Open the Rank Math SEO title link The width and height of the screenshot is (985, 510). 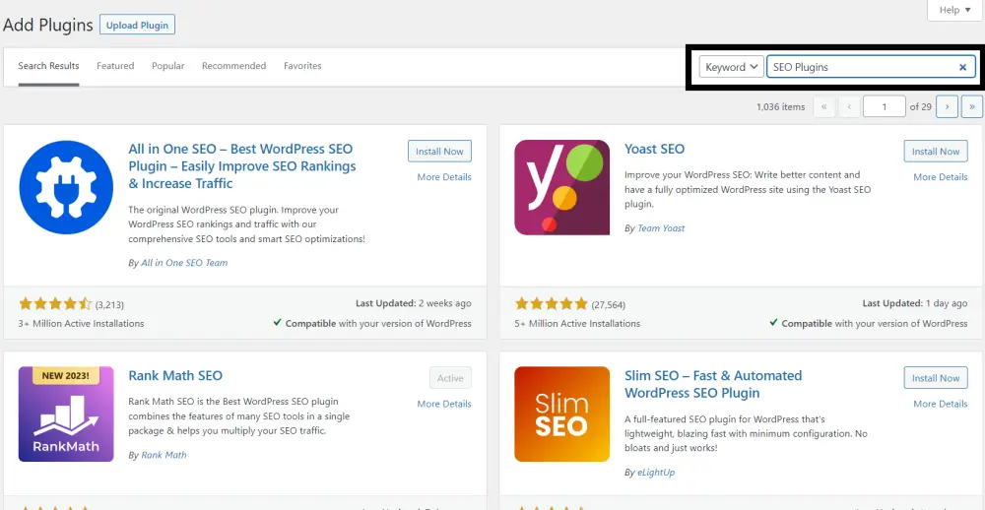point(175,375)
